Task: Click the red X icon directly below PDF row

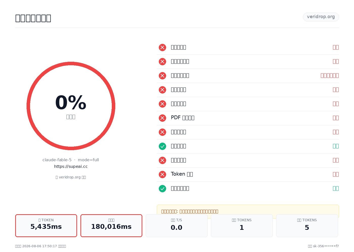Action: click(162, 132)
